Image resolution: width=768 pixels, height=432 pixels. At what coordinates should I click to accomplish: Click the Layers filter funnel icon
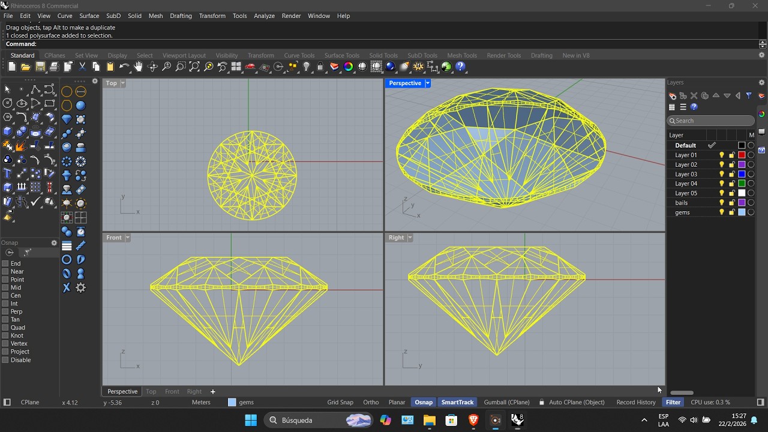(x=749, y=96)
